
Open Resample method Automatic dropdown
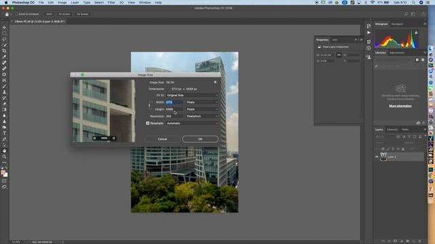click(192, 123)
